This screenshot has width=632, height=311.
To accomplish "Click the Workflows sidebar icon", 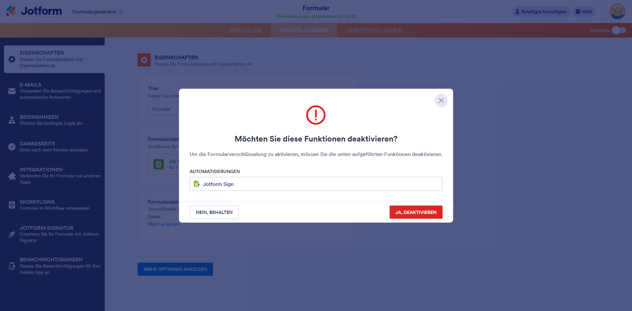I will click(x=12, y=205).
